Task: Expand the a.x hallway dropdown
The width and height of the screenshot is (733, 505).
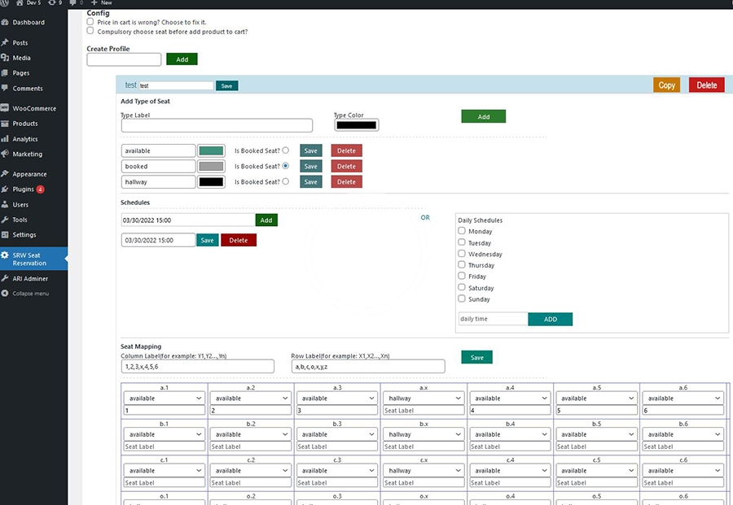Action: [423, 398]
